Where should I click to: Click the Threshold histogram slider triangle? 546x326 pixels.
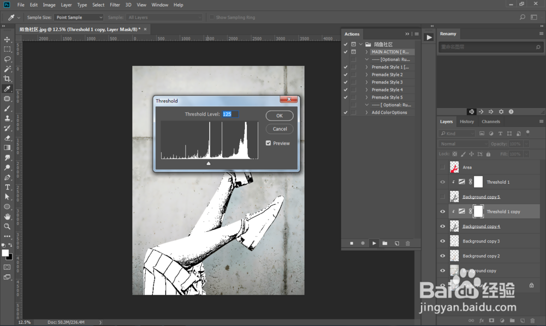tap(208, 163)
